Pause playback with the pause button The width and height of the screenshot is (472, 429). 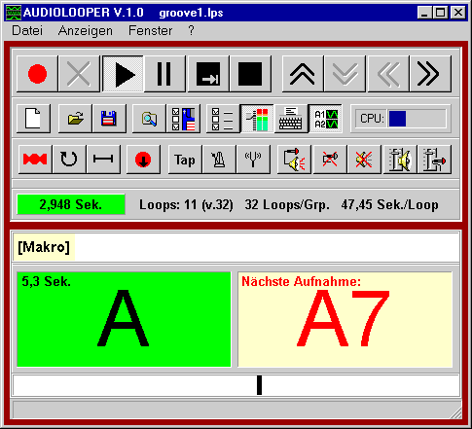(x=164, y=74)
